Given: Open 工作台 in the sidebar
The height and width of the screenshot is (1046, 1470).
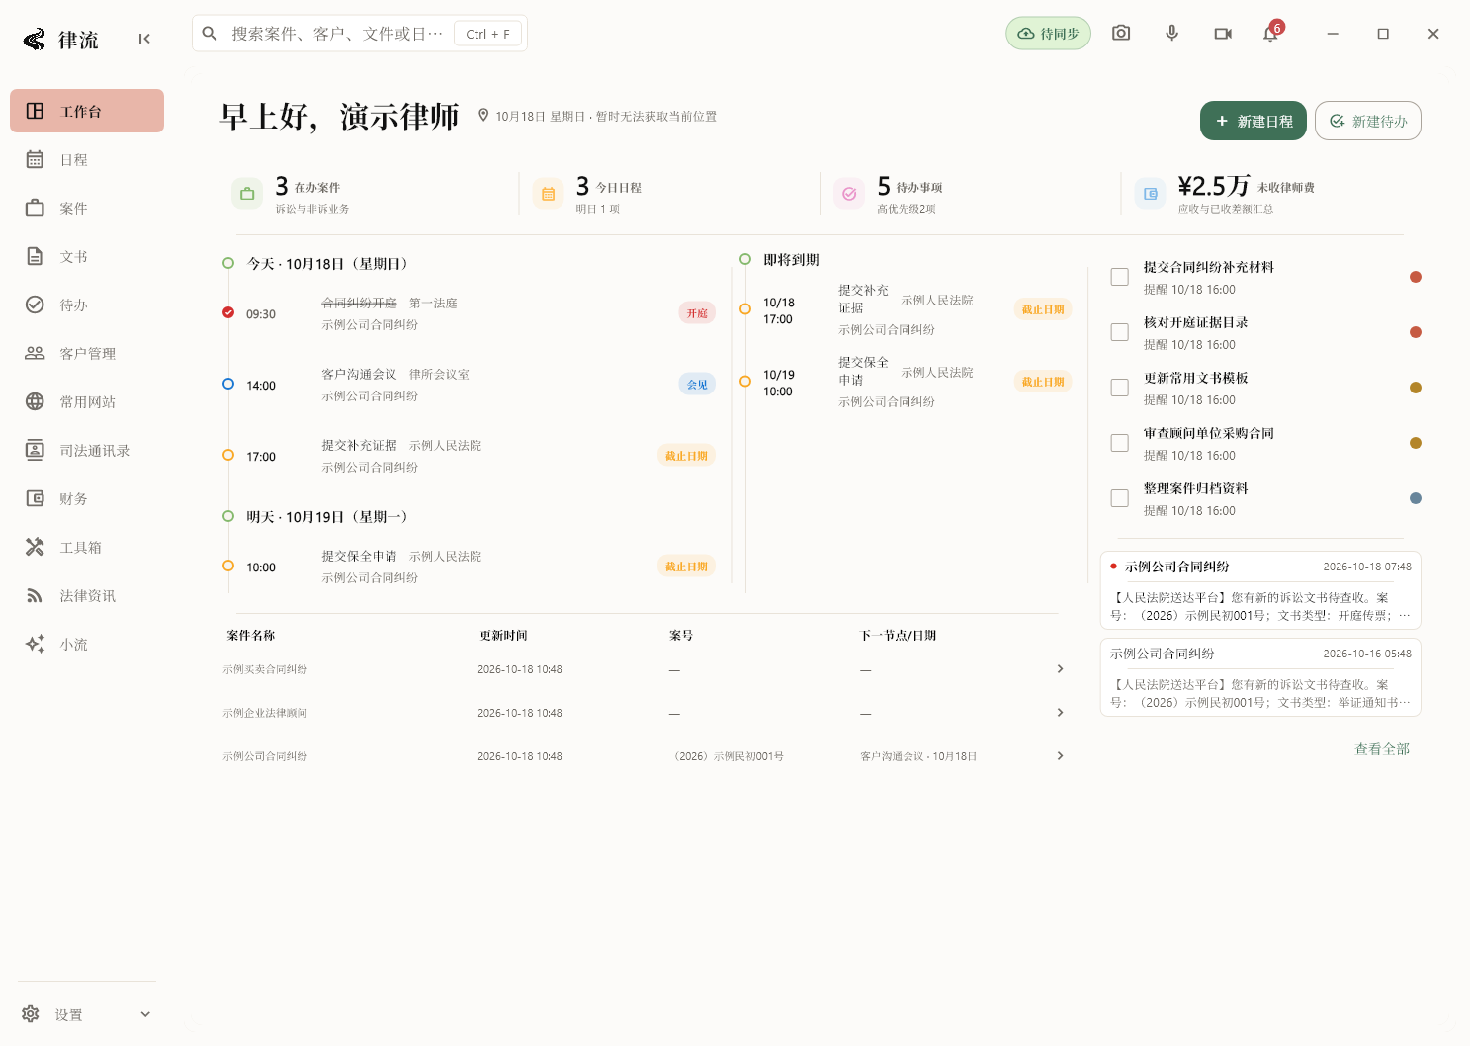Looking at the screenshot, I should click(87, 111).
